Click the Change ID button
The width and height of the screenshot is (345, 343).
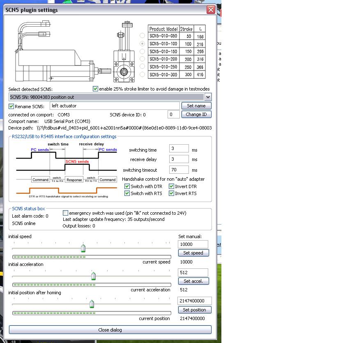tap(196, 114)
